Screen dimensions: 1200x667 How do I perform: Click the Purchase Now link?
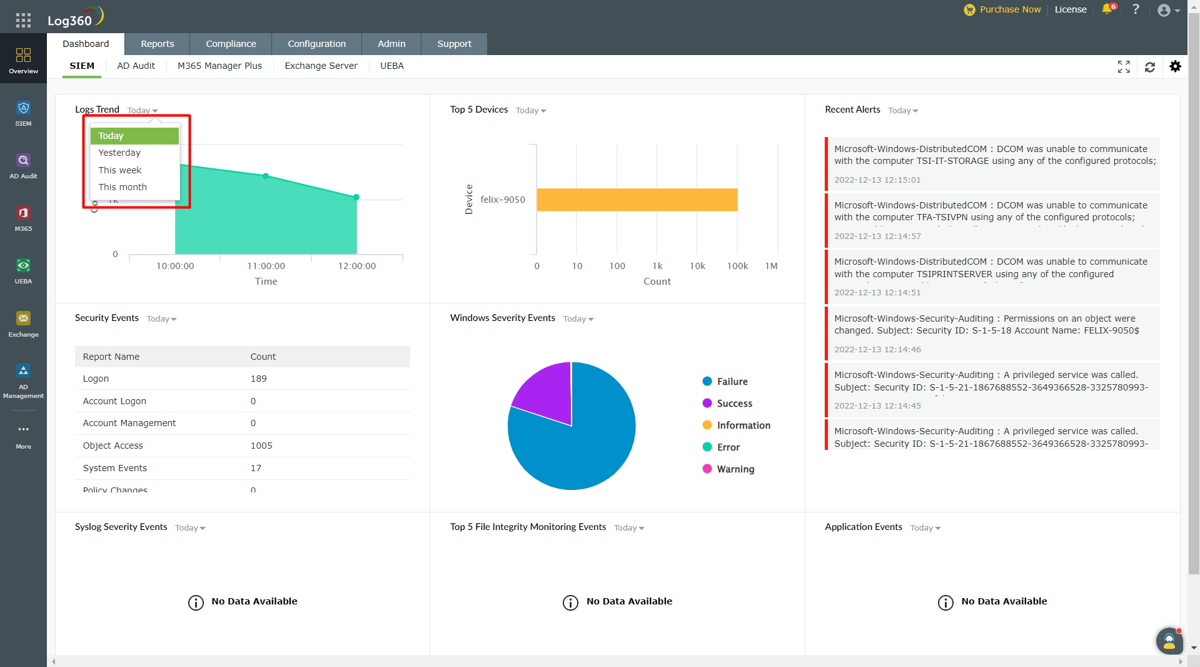coord(1010,9)
